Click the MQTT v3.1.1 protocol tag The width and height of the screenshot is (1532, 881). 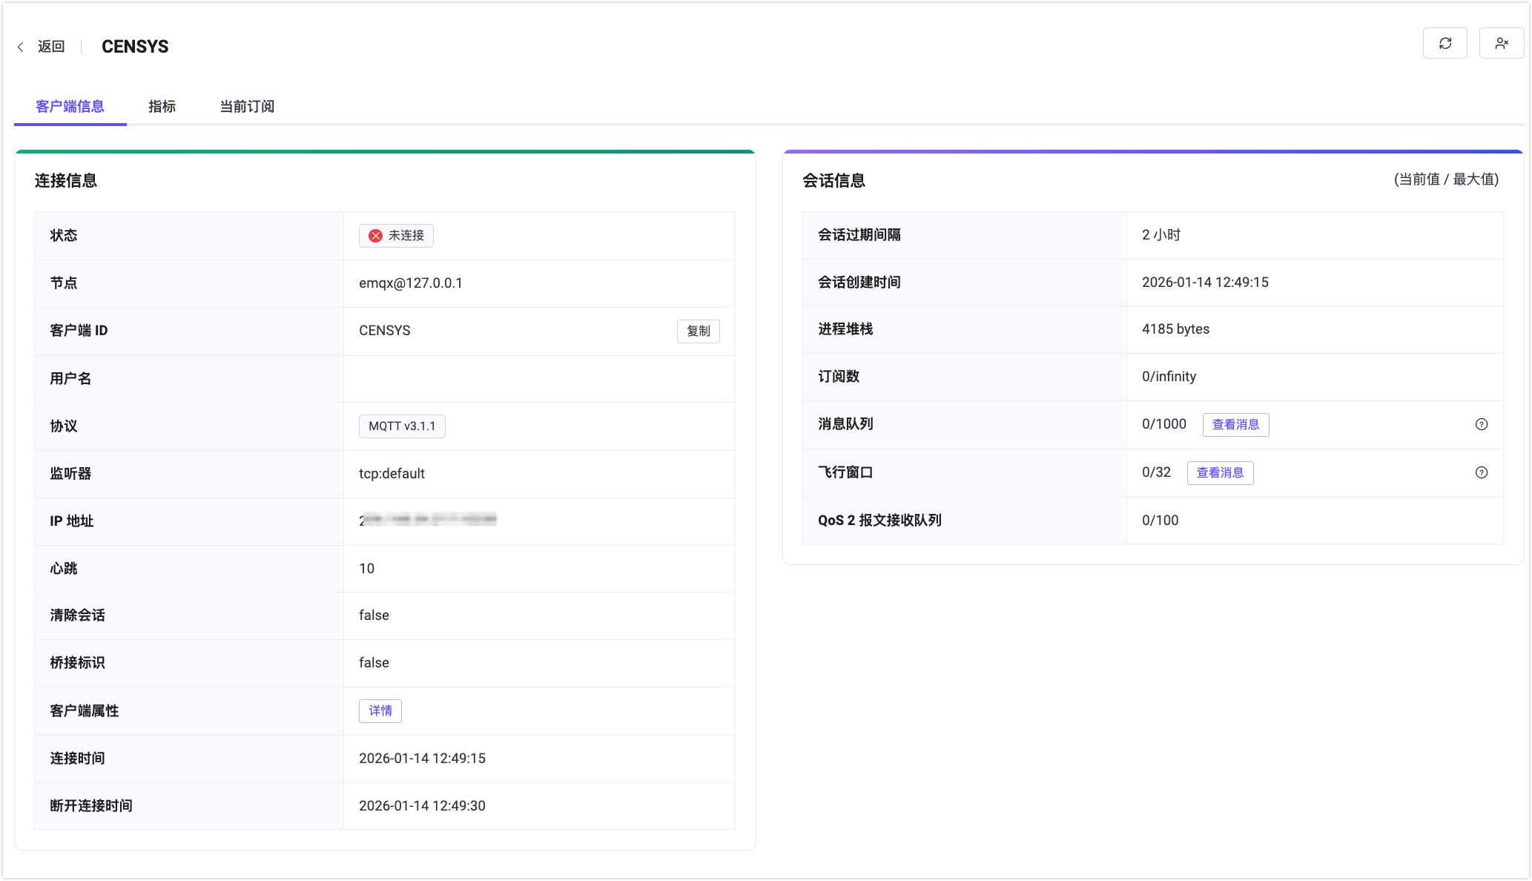401,426
